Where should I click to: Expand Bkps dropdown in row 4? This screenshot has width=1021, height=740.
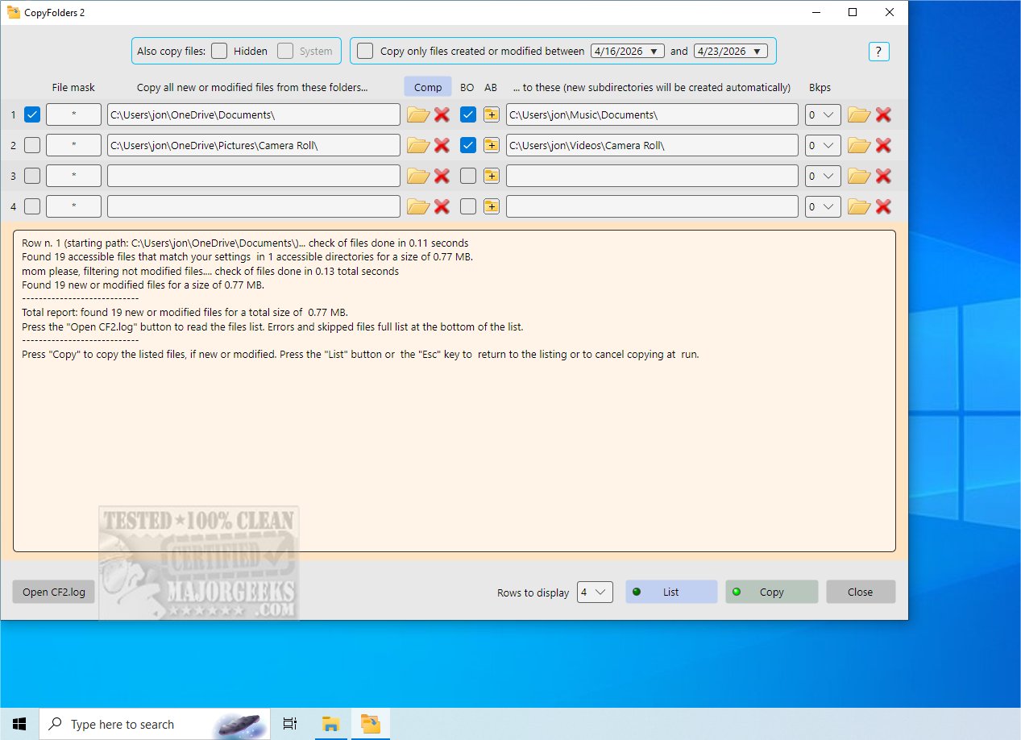click(x=823, y=206)
